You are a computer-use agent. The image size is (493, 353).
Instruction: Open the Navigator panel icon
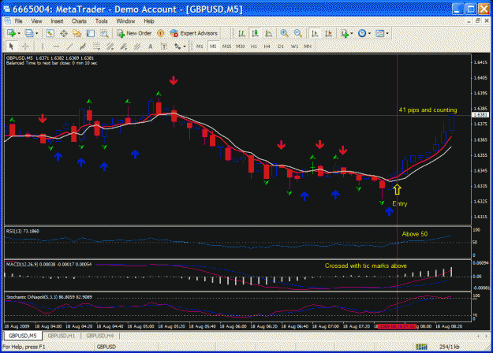77,33
